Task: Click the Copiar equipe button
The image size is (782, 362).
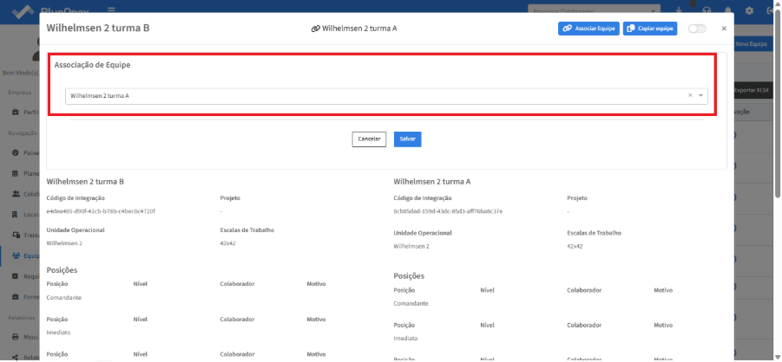Action: point(650,29)
